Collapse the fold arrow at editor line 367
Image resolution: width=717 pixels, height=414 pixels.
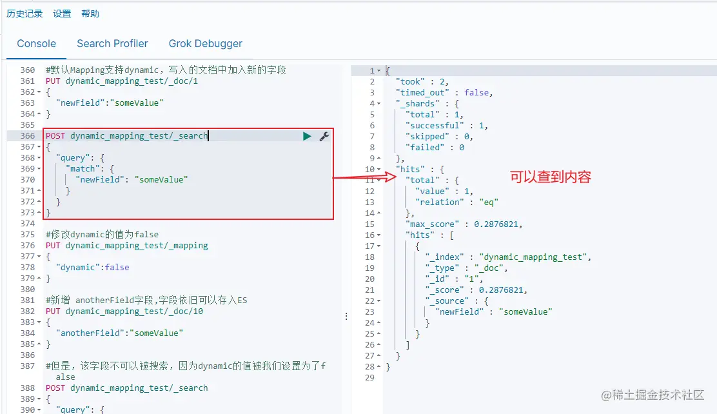(x=39, y=147)
